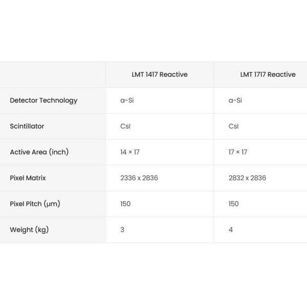
Task: Click the Weight (kg) row label
Action: [x=29, y=230]
